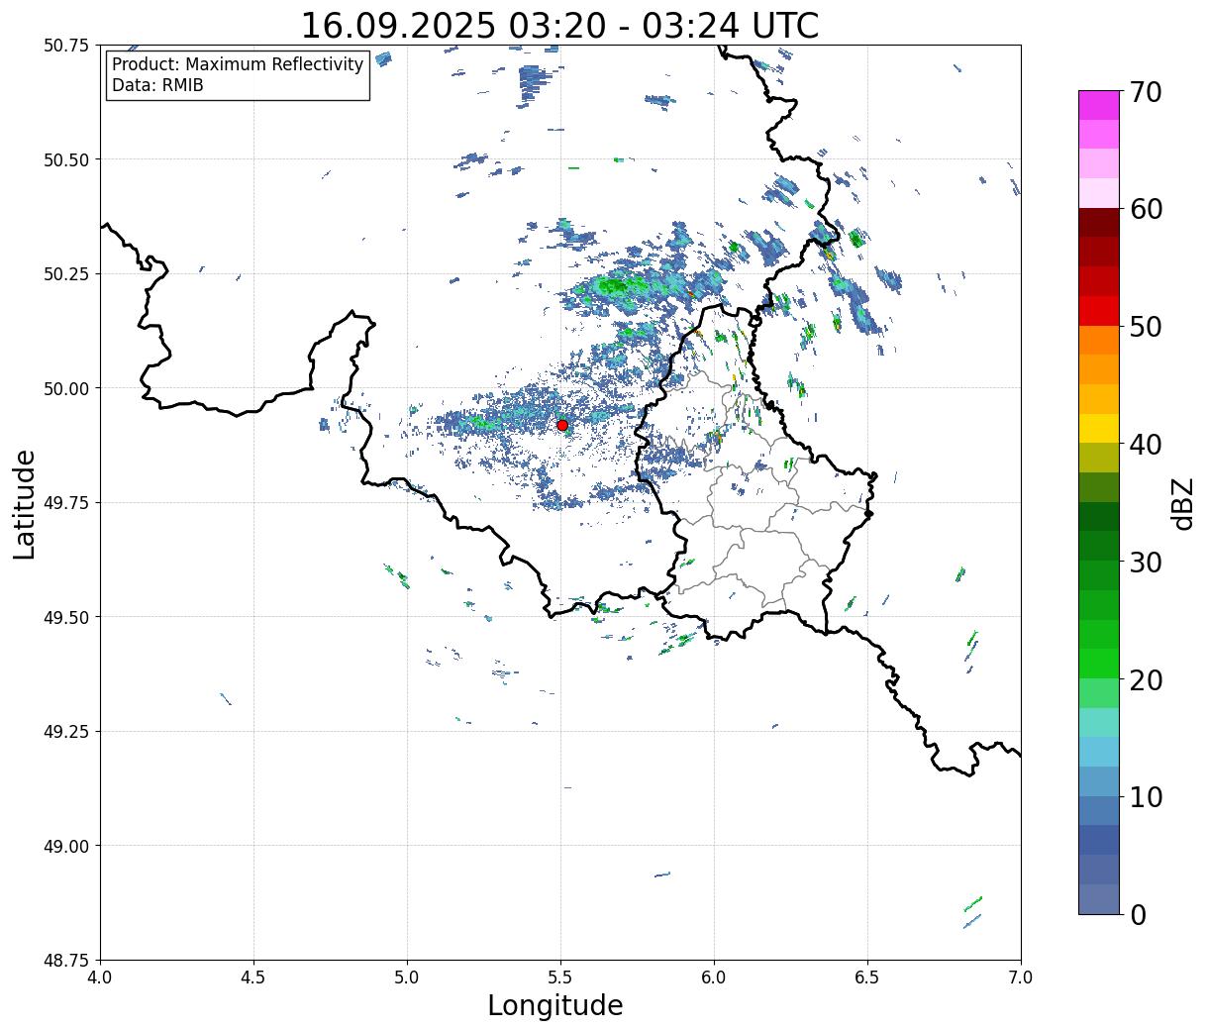Click the latitude tick label '49.00'
Screen dimensions: 1207x1030
[66, 846]
